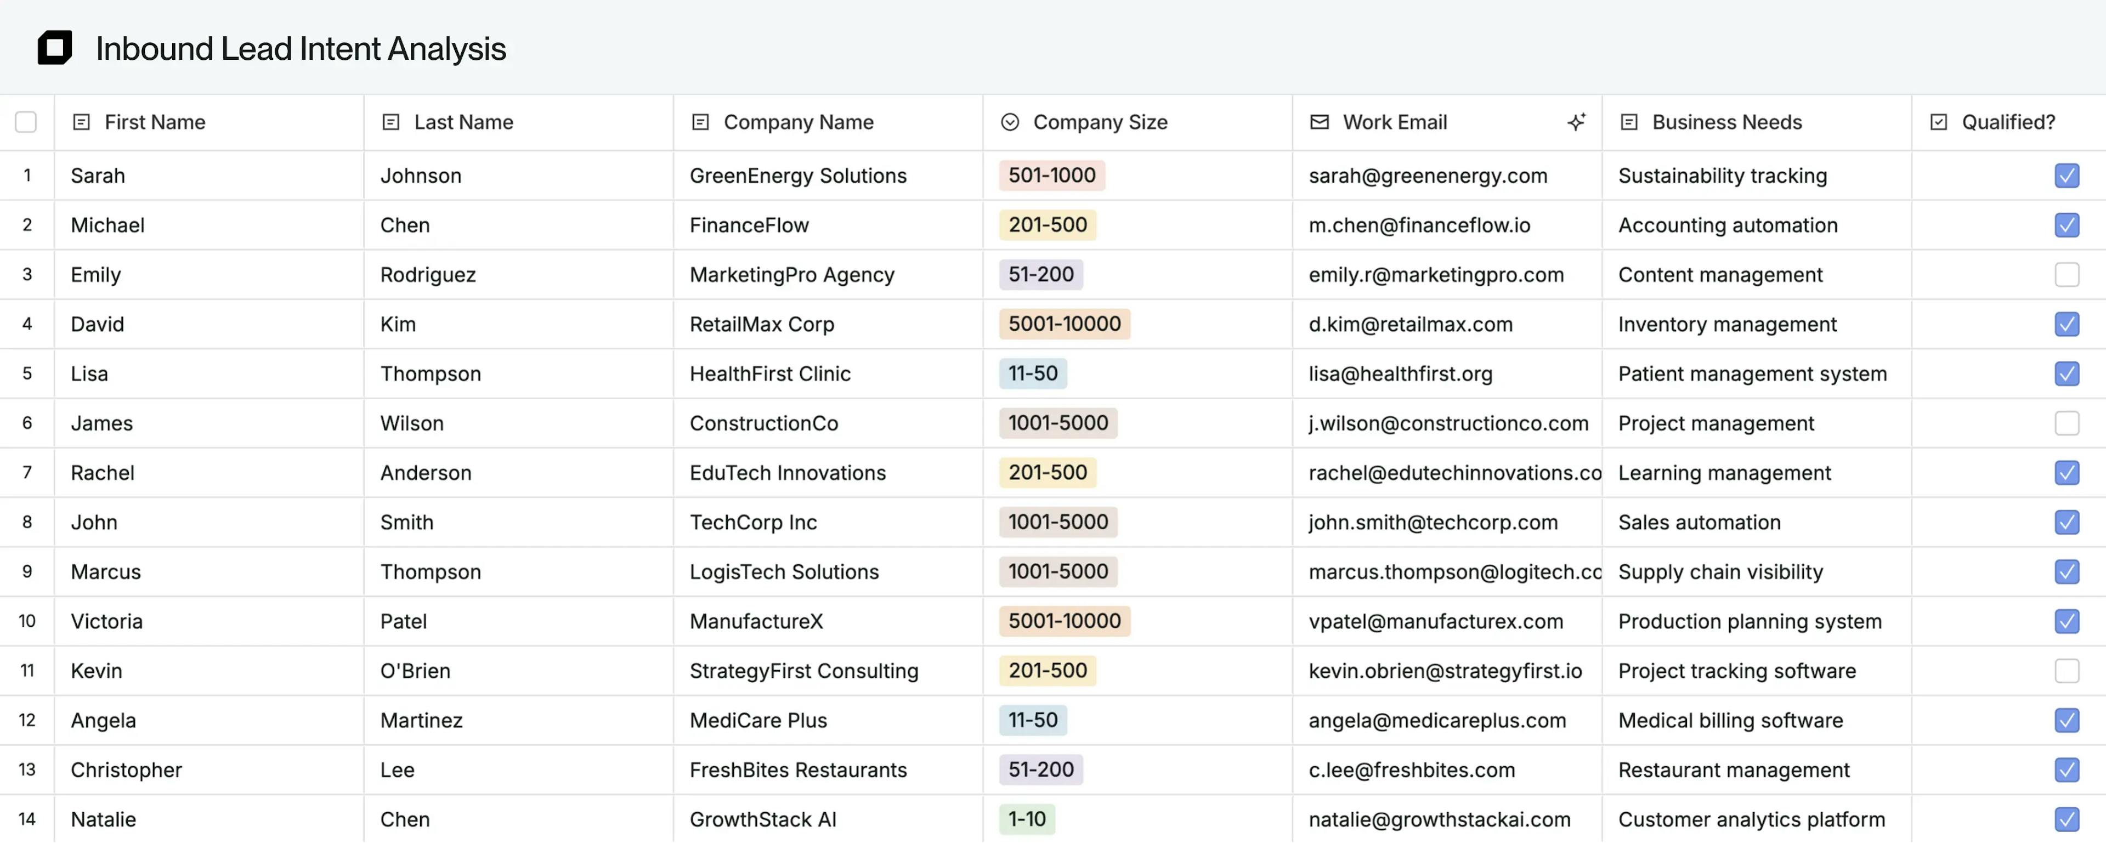Uncheck Qualified for Sarah Johnson
The image size is (2106, 844).
click(2066, 176)
